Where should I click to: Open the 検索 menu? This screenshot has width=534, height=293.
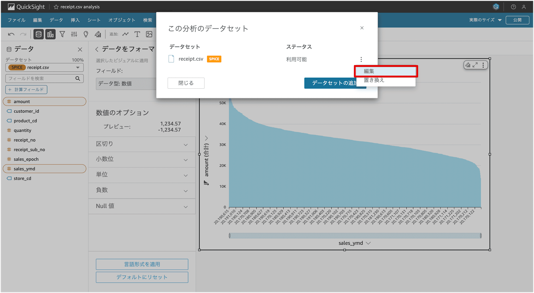(148, 20)
